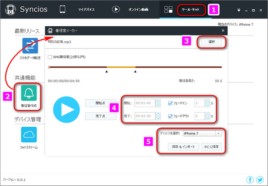The width and height of the screenshot is (268, 186).
Task: Click the 開始点 button
Action: (x=100, y=103)
